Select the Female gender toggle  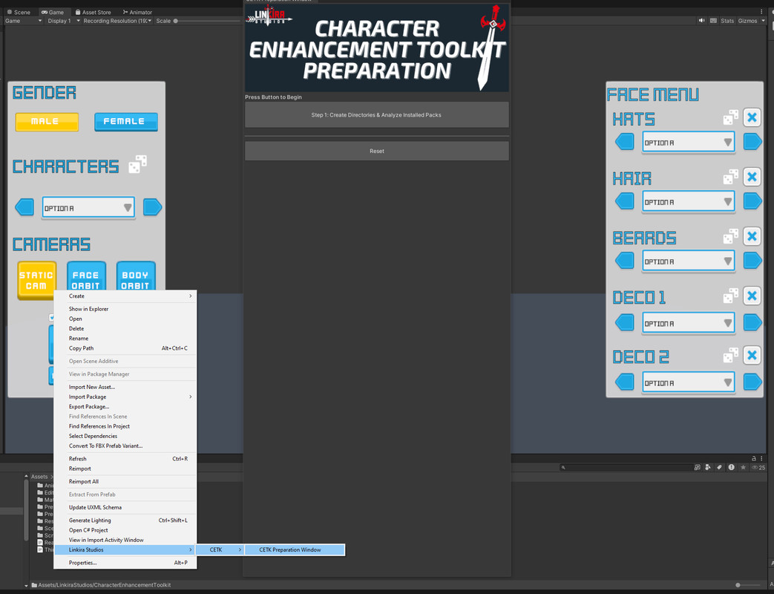(x=126, y=122)
